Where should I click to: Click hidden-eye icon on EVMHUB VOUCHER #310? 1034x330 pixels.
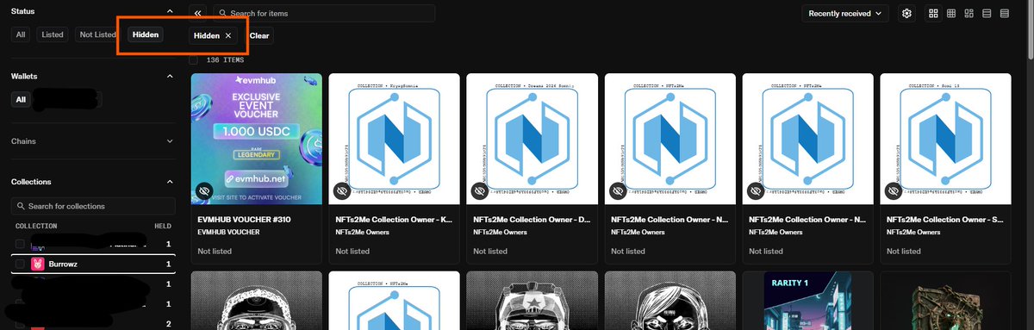(x=204, y=190)
